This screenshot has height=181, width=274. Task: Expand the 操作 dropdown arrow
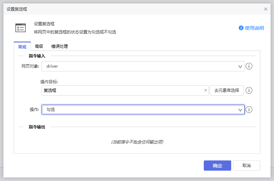tap(240, 110)
